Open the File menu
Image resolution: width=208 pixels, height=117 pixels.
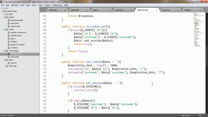[x=2, y=5]
